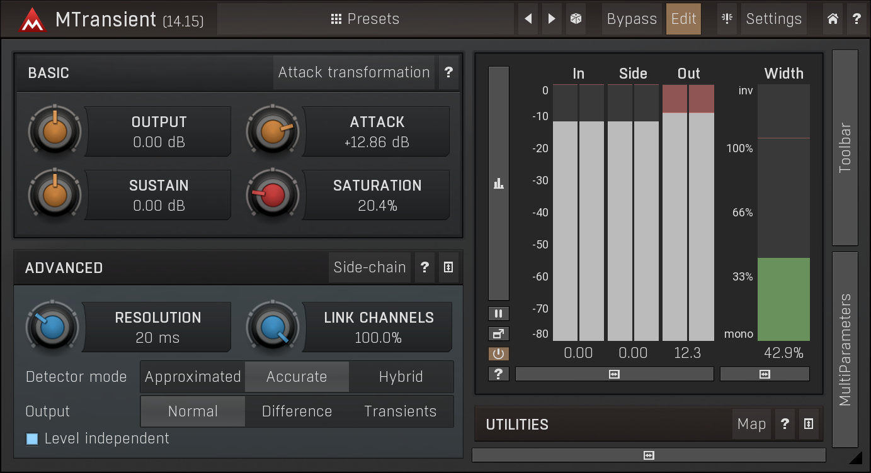This screenshot has height=473, width=871.
Task: Open the vertical Toolbar tab
Action: pyautogui.click(x=845, y=148)
